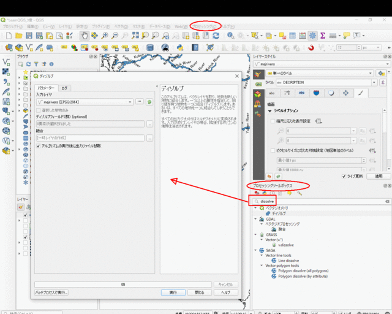The height and width of the screenshot is (314, 392).
Task: Collapse the Label options section triangle
Action: [x=269, y=111]
